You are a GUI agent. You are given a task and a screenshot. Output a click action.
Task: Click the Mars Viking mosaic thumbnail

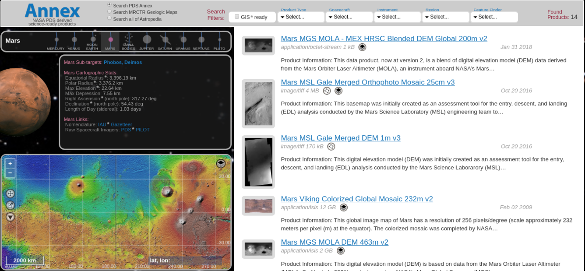tap(258, 205)
